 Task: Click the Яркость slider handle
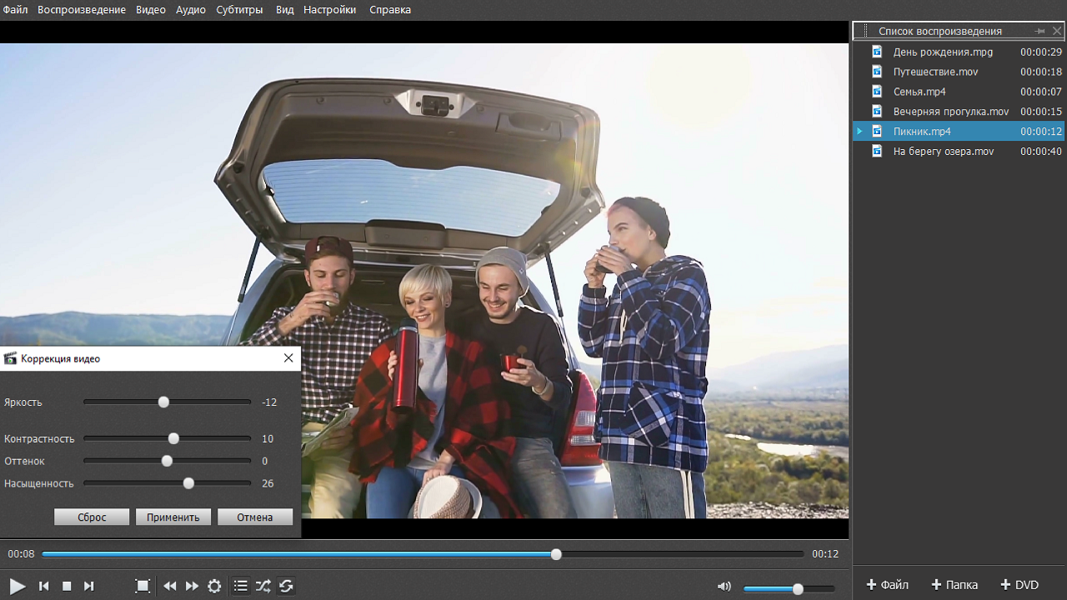pyautogui.click(x=163, y=402)
